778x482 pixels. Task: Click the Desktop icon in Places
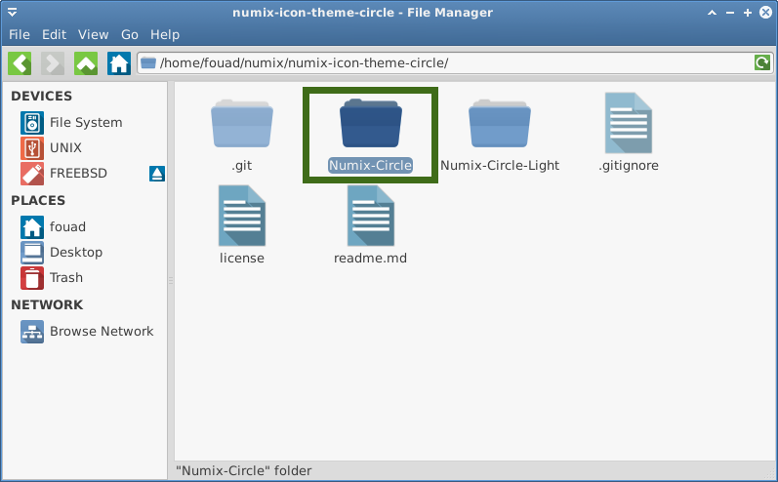click(x=32, y=253)
